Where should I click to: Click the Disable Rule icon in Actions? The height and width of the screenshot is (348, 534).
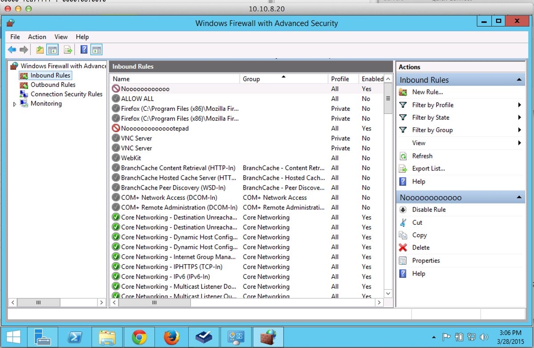(x=403, y=210)
